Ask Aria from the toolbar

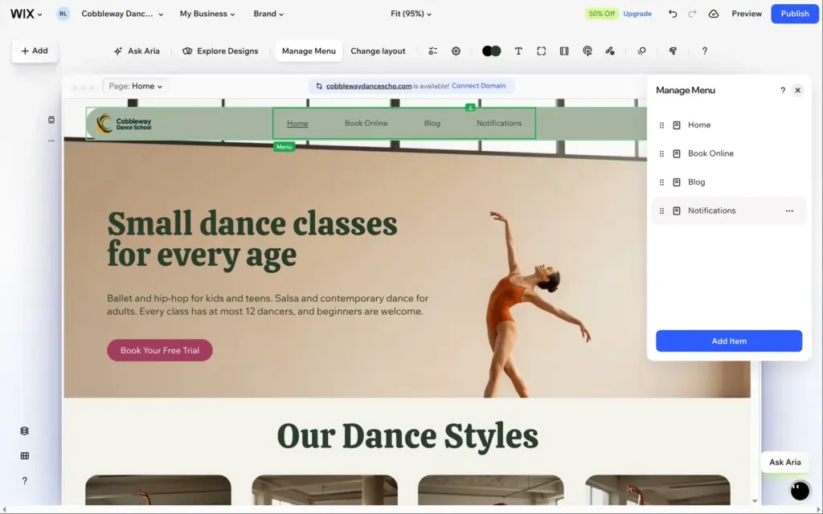(137, 51)
